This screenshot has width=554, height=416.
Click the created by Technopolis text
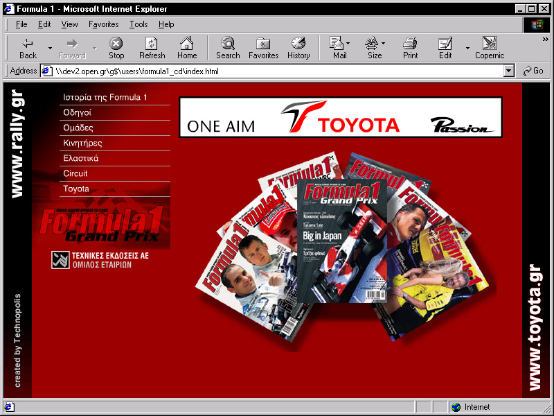click(17, 340)
